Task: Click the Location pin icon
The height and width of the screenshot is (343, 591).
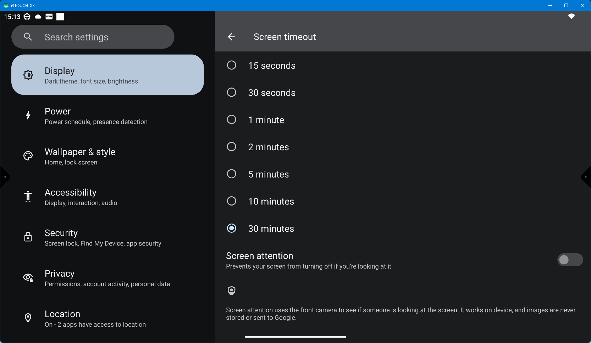Action: tap(28, 318)
